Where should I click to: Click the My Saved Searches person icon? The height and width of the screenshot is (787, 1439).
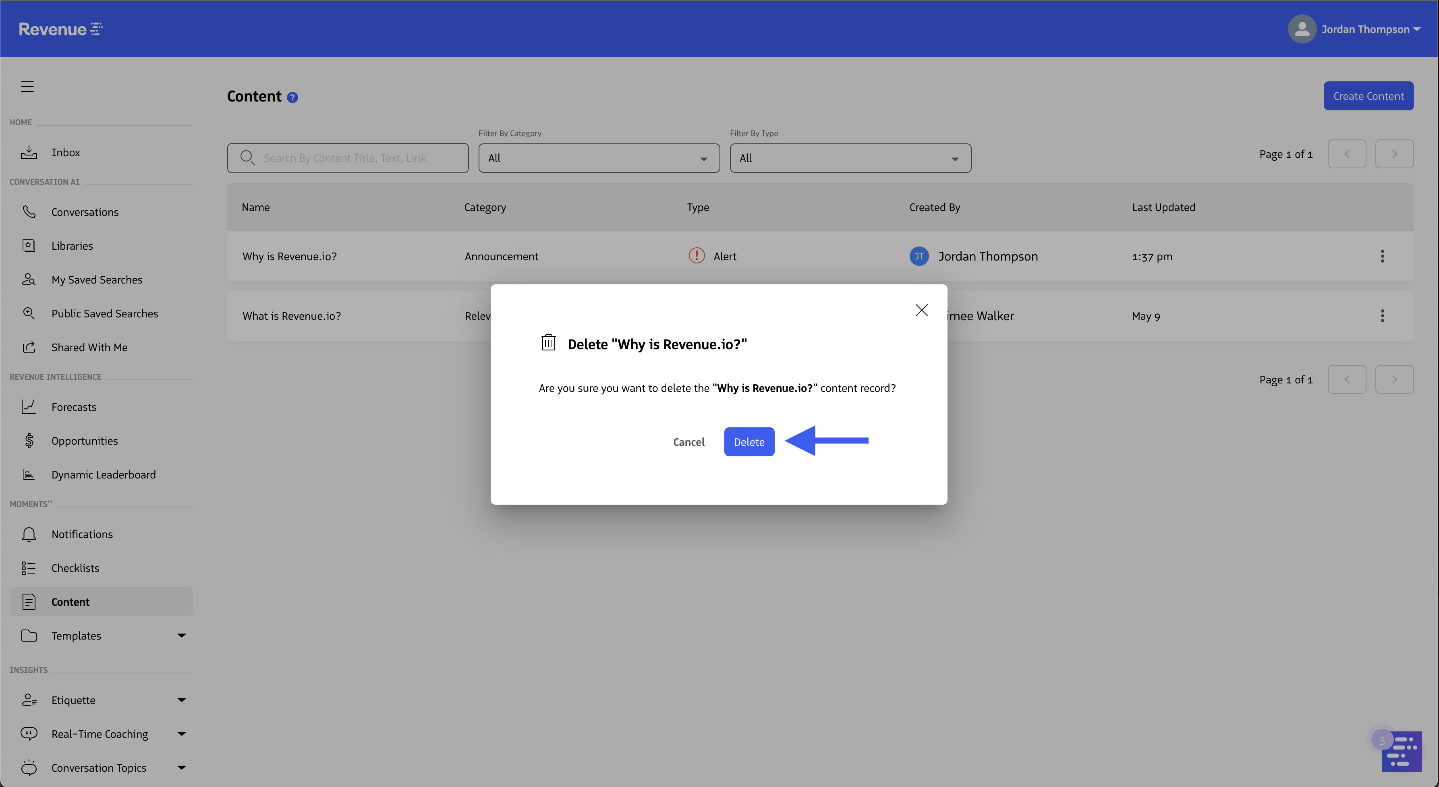point(29,279)
